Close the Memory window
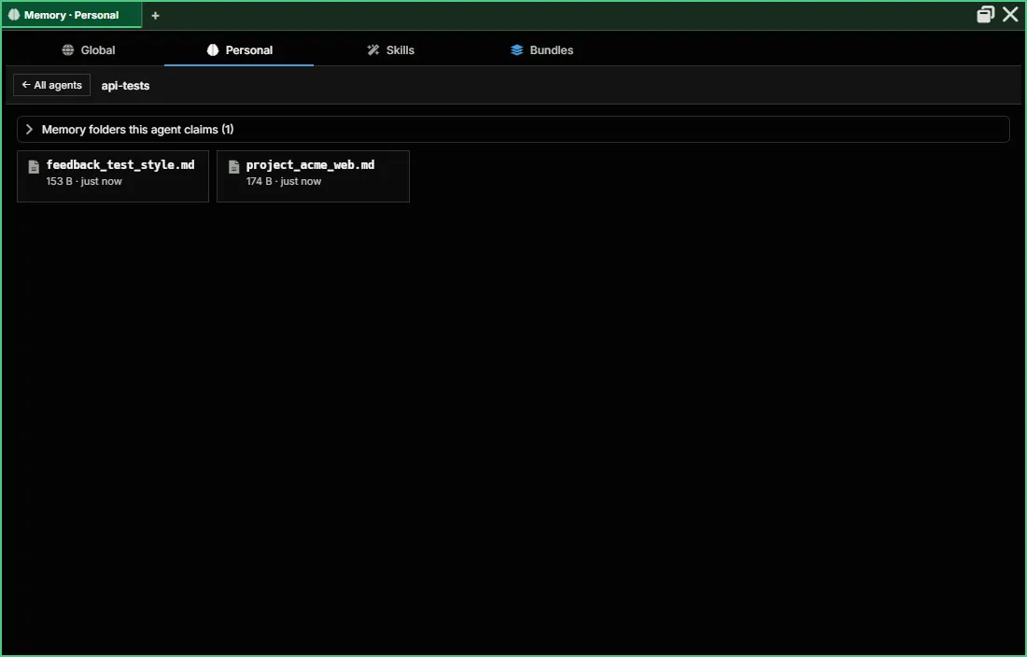The height and width of the screenshot is (657, 1027). 1010,14
